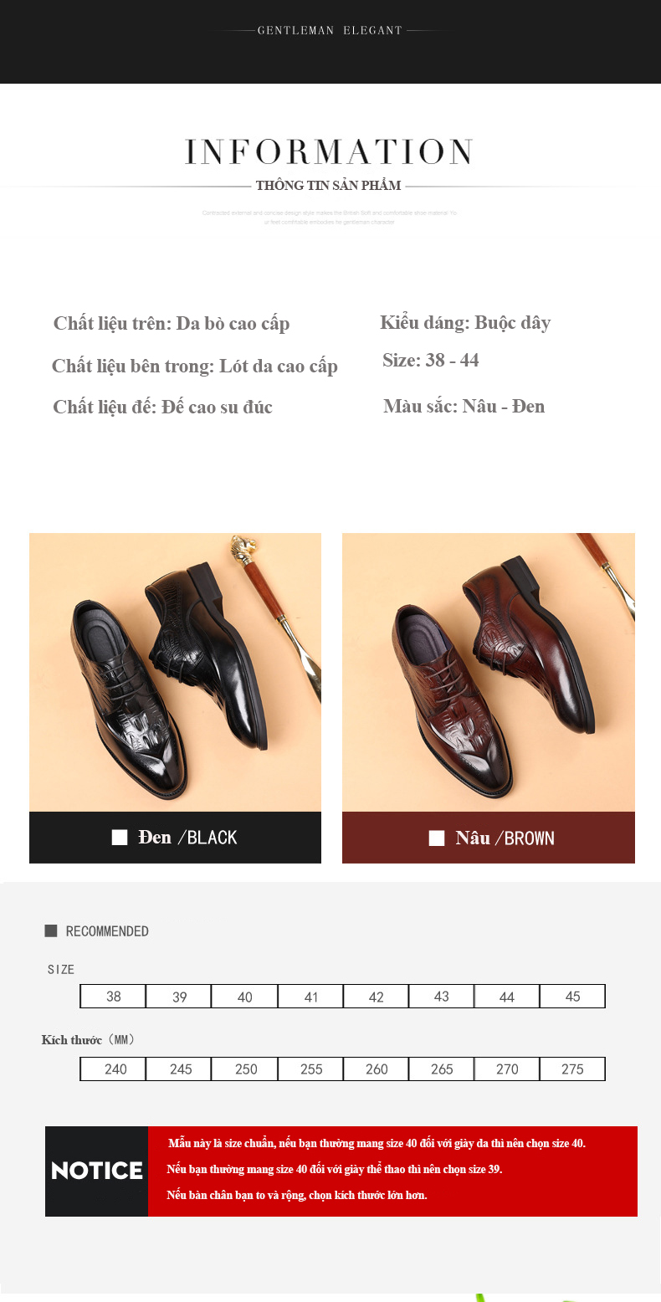The image size is (661, 1302).
Task: Select the 275 mm length cell
Action: click(x=572, y=1069)
